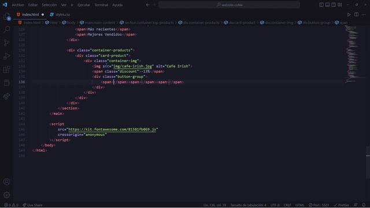The width and height of the screenshot is (370, 208).
Task: Click the Prettier status item
Action: click(x=341, y=205)
